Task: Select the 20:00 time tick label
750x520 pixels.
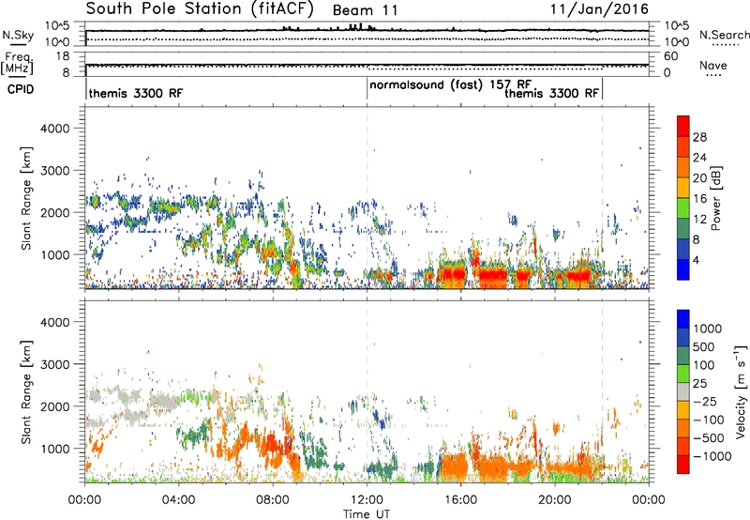Action: 555,500
